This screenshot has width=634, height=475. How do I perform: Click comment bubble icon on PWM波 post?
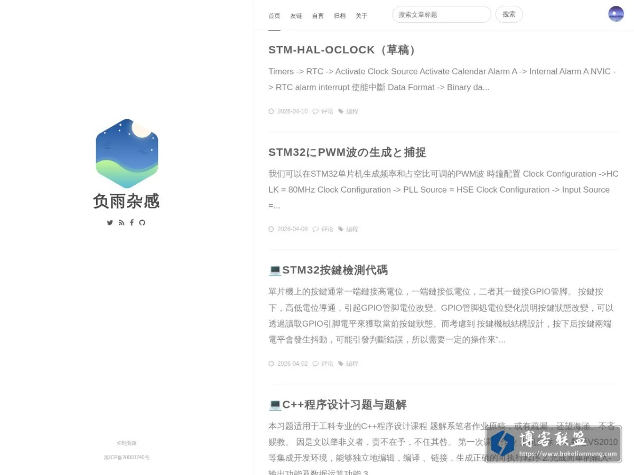[x=315, y=229]
